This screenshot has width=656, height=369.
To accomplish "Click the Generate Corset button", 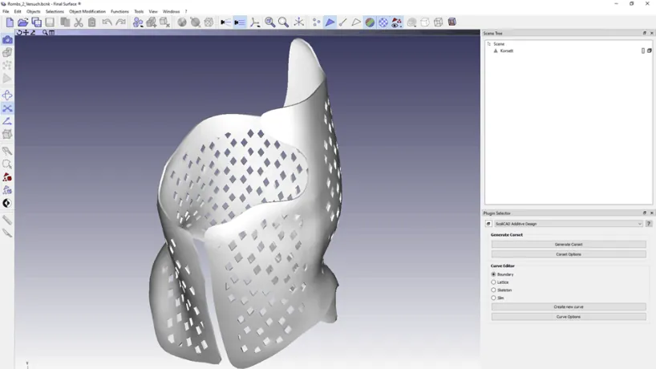I will pos(569,245).
